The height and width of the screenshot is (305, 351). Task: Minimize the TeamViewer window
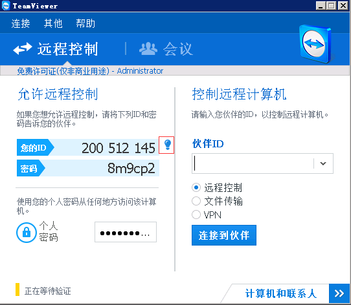pyautogui.click(x=321, y=6)
